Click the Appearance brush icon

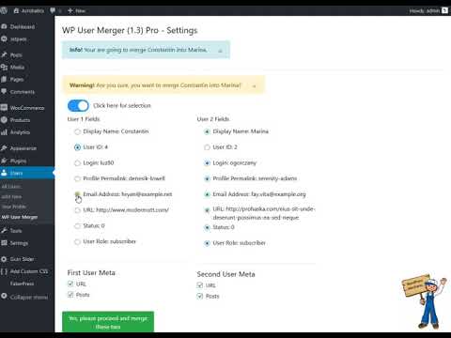click(4, 148)
